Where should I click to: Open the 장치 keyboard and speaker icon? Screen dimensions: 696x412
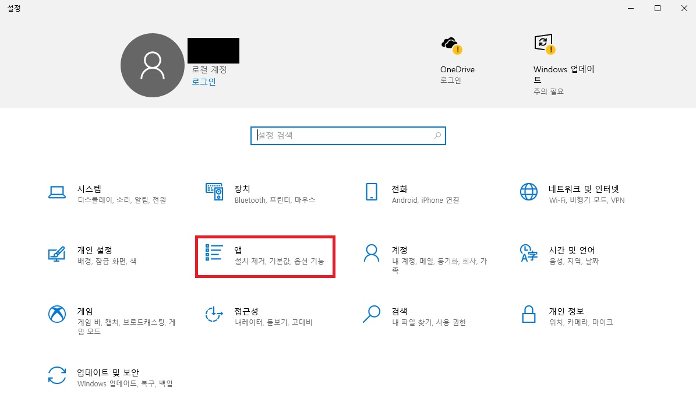[214, 191]
